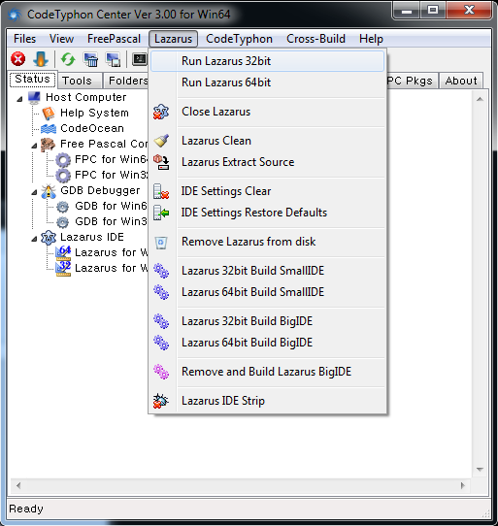498x526 pixels.
Task: Click the orange download arrow toolbar icon
Action: click(41, 59)
